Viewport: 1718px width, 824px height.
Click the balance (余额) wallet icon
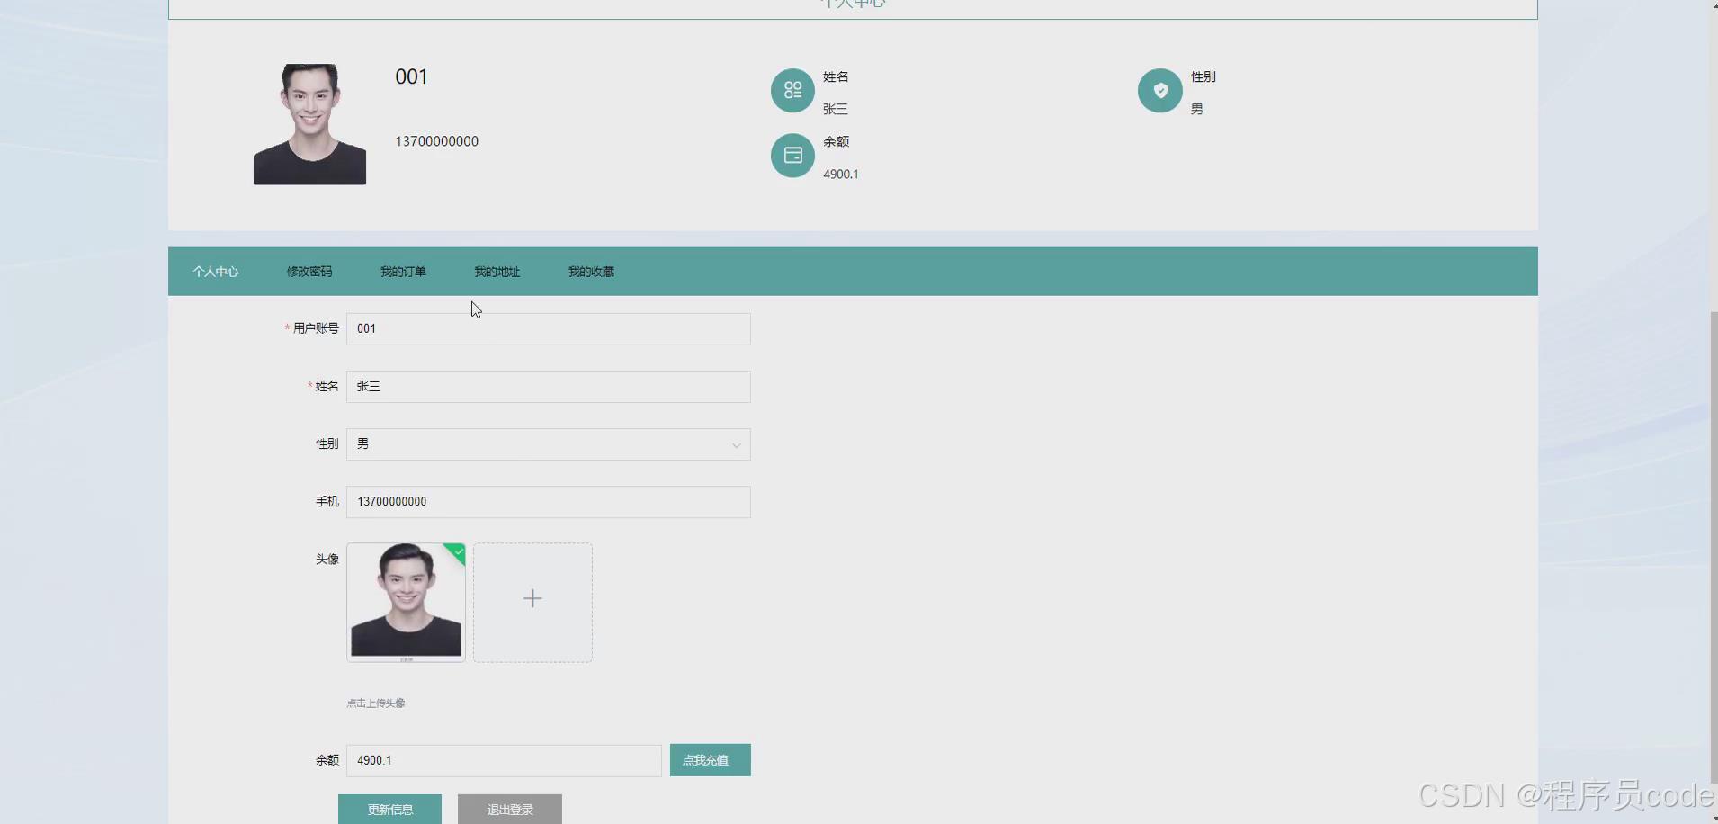(x=792, y=156)
